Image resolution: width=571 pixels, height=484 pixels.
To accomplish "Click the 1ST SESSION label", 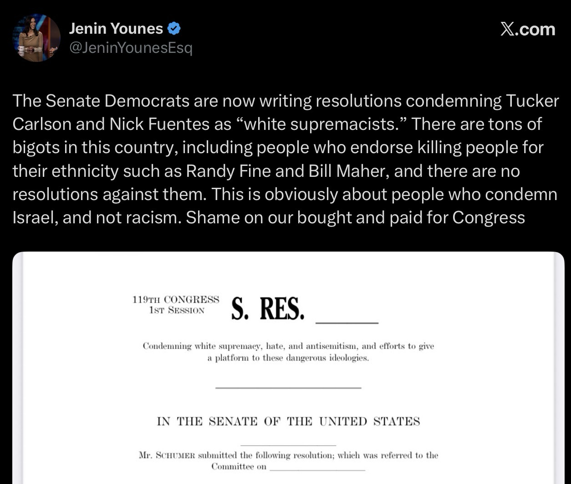I will [x=177, y=310].
